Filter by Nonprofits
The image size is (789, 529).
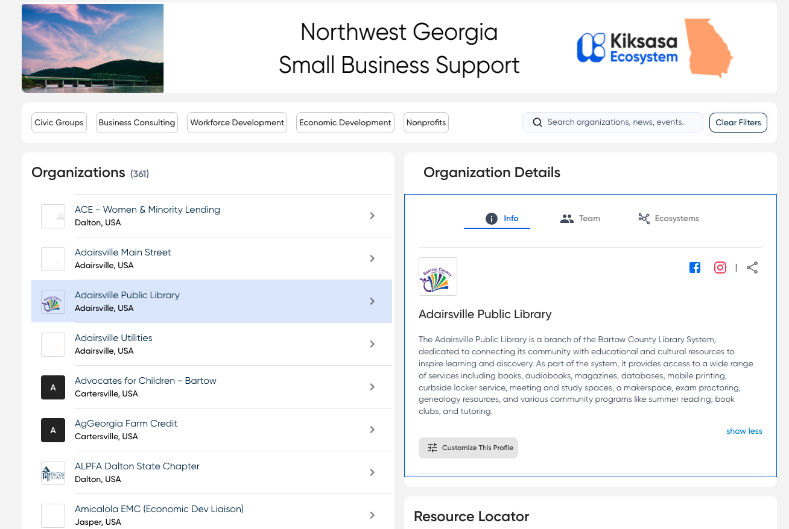[426, 122]
